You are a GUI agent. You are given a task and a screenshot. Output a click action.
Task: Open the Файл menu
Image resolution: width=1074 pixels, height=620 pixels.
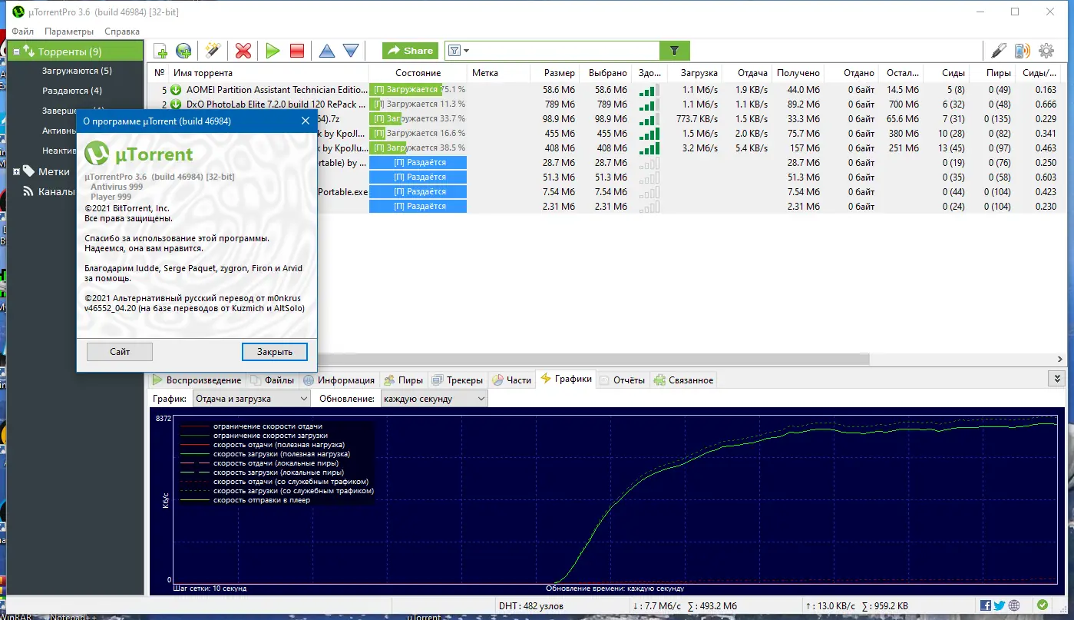click(23, 31)
